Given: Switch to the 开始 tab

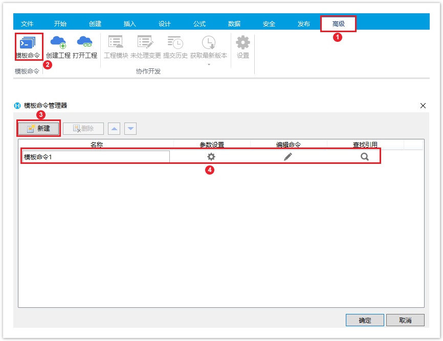Looking at the screenshot, I should click(60, 23).
